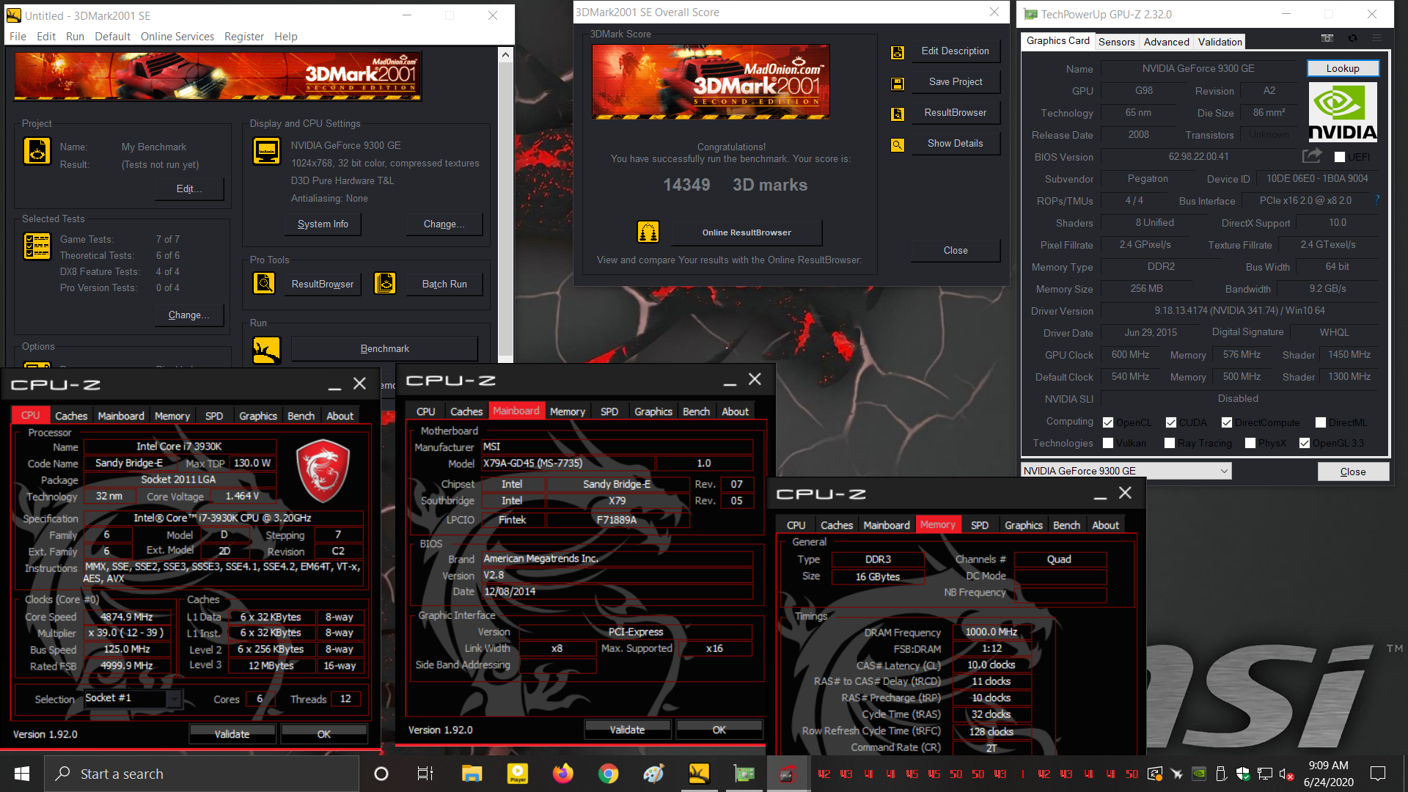Open SPD tab in Memory CPU-Z window
The width and height of the screenshot is (1408, 792).
pyautogui.click(x=979, y=525)
